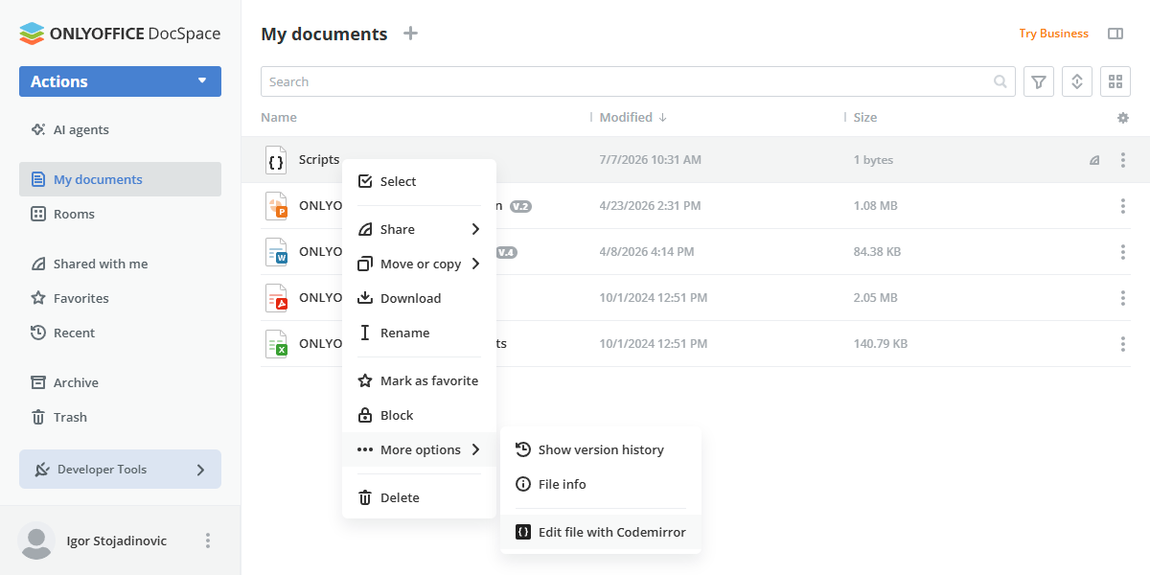Screen dimensions: 1150x575
Task: Click the presentation file icon
Action: coord(276,206)
